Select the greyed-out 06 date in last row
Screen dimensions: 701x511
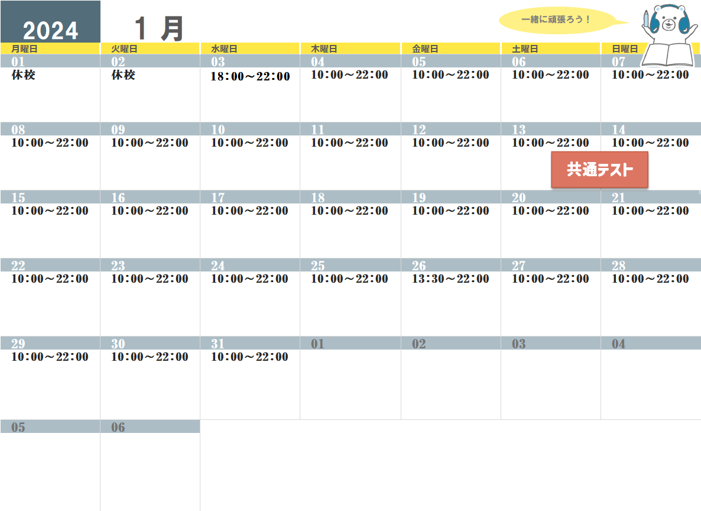[118, 427]
